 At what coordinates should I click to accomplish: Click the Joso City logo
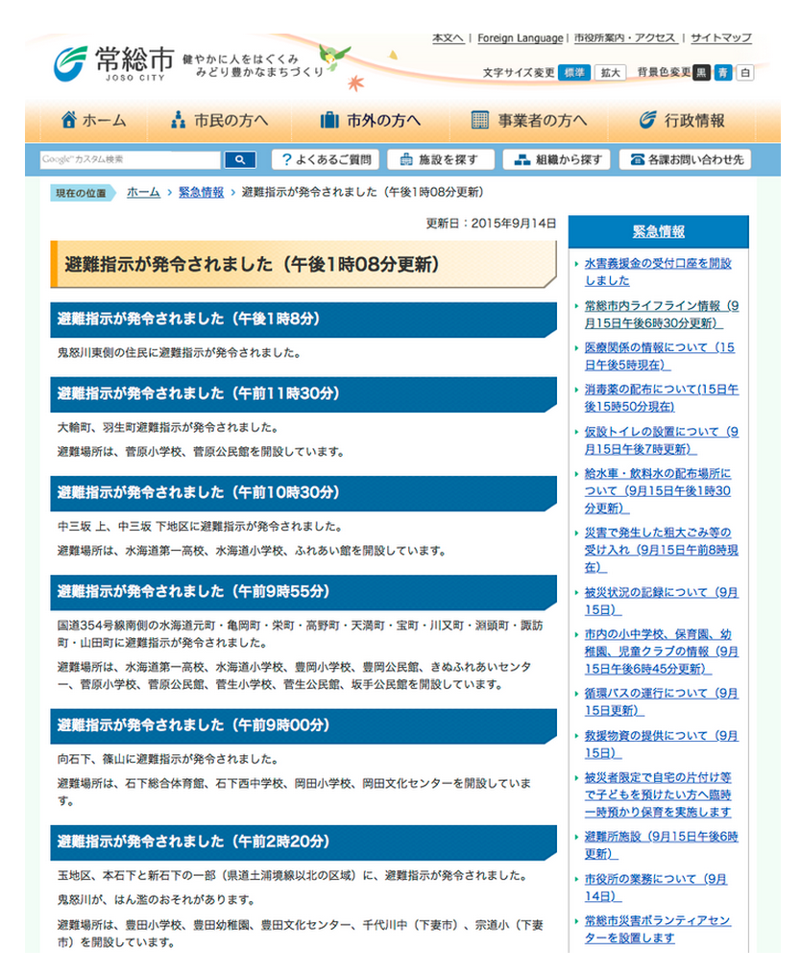click(113, 64)
